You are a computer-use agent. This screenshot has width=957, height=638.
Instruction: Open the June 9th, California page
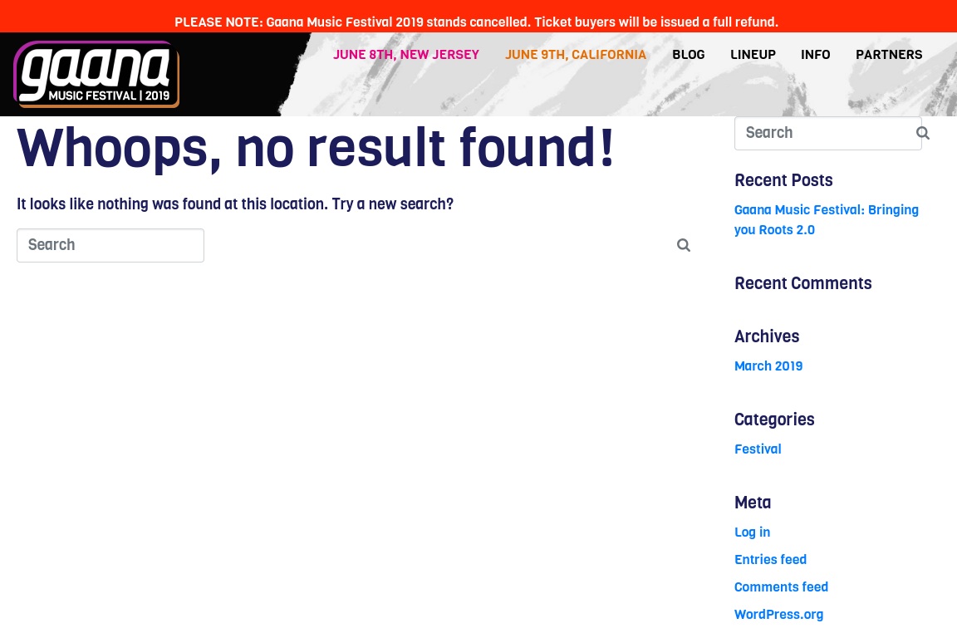tap(575, 54)
